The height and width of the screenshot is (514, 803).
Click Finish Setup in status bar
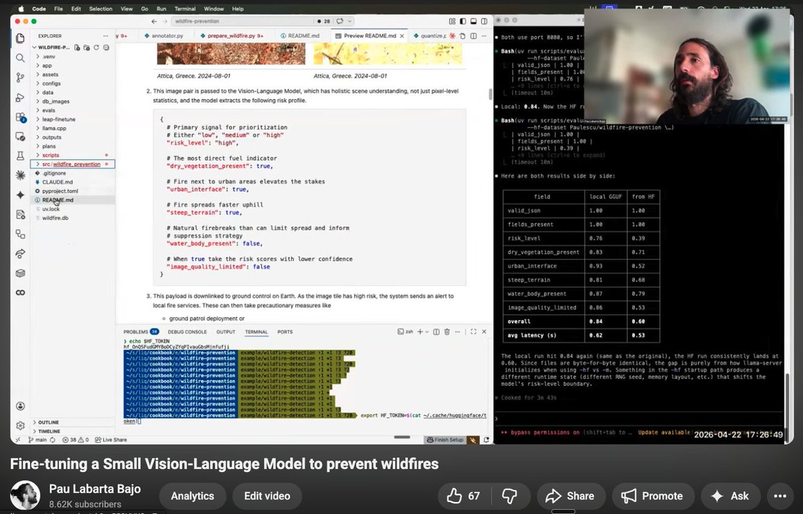pyautogui.click(x=445, y=440)
